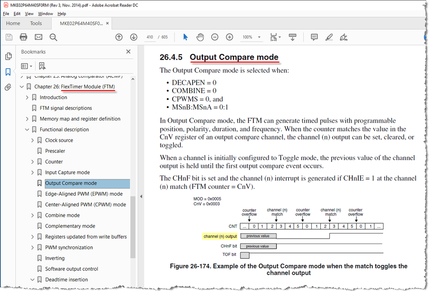Activate the Selection arrow tool

[186, 37]
